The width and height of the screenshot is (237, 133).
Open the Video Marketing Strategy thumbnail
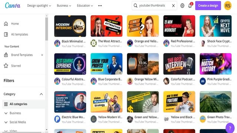click(x=107, y=102)
